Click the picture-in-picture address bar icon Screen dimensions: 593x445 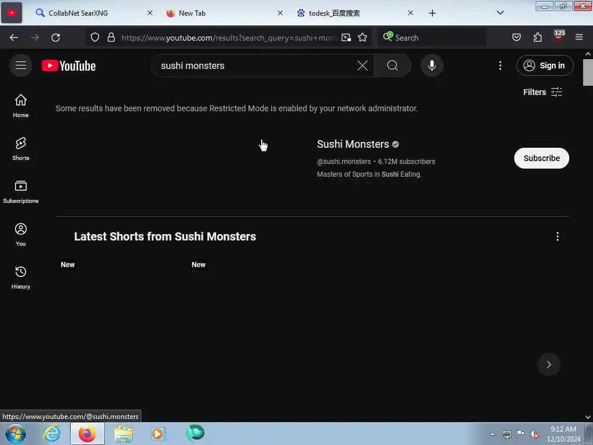tap(346, 37)
